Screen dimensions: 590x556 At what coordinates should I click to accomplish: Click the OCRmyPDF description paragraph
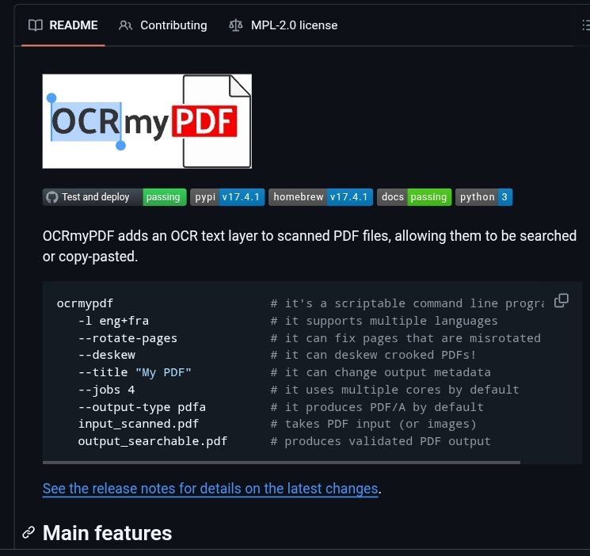[310, 246]
